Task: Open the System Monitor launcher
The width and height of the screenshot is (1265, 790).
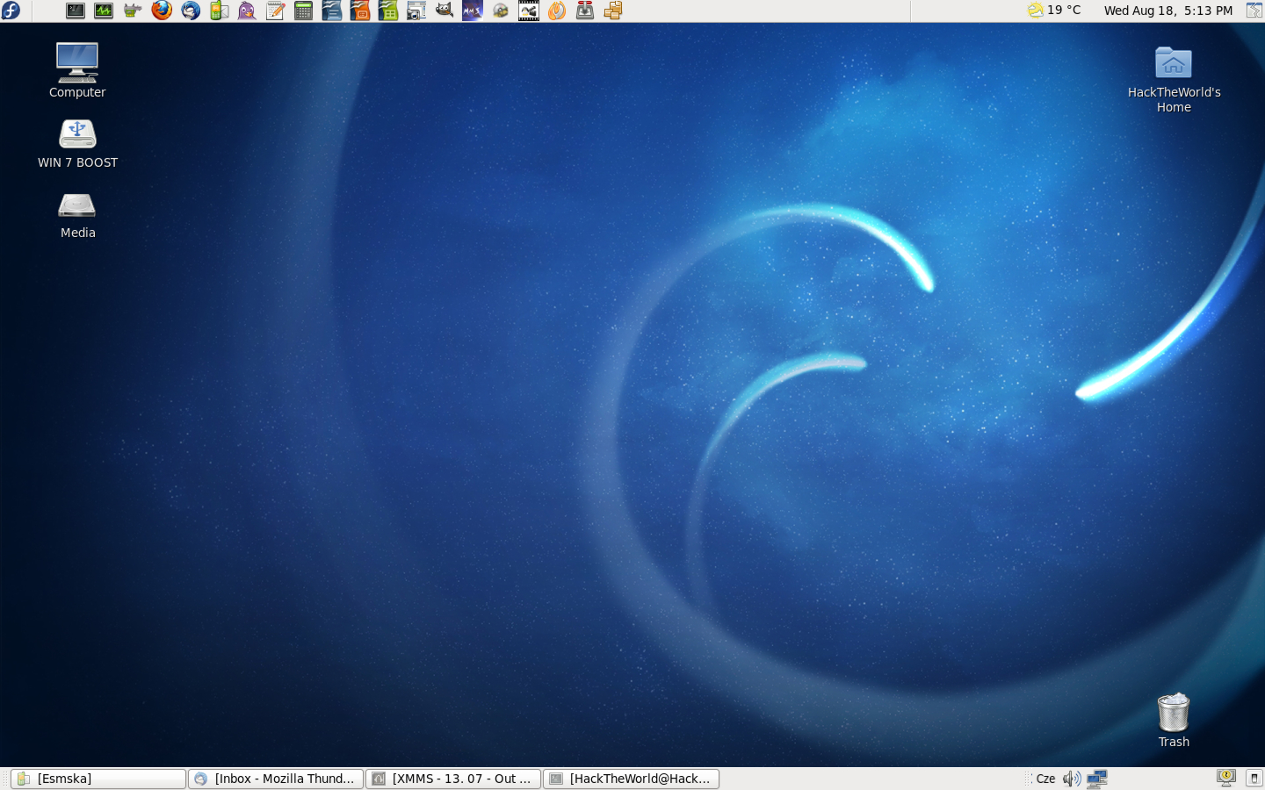Action: [104, 11]
